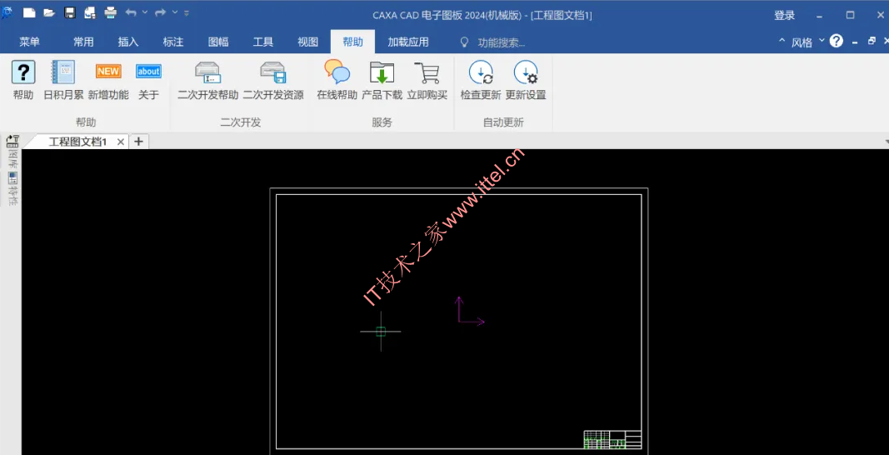The image size is (889, 455).
Task: Open the 特性 properties side panel
Action: (12, 189)
